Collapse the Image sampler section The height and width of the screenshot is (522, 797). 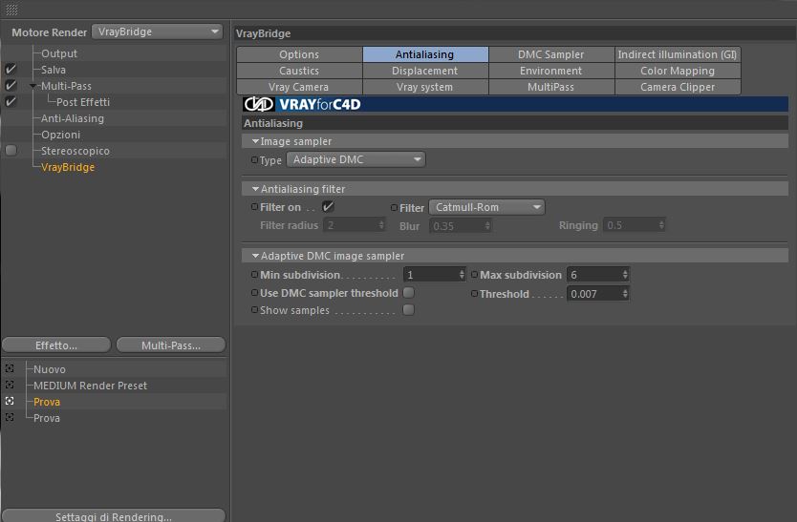pos(256,141)
